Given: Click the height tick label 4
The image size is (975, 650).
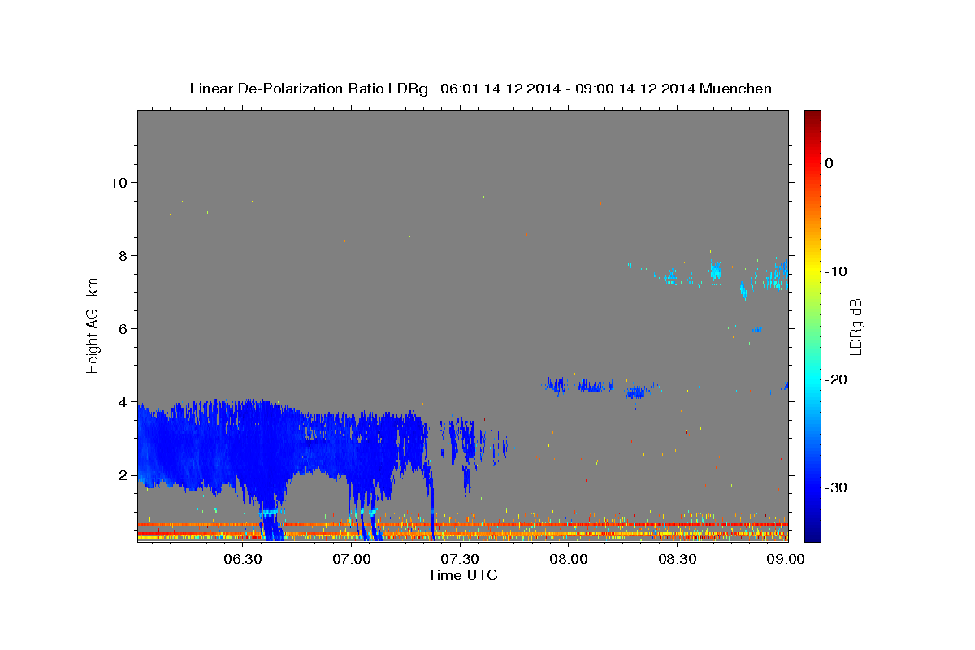Looking at the screenshot, I should pos(123,401).
